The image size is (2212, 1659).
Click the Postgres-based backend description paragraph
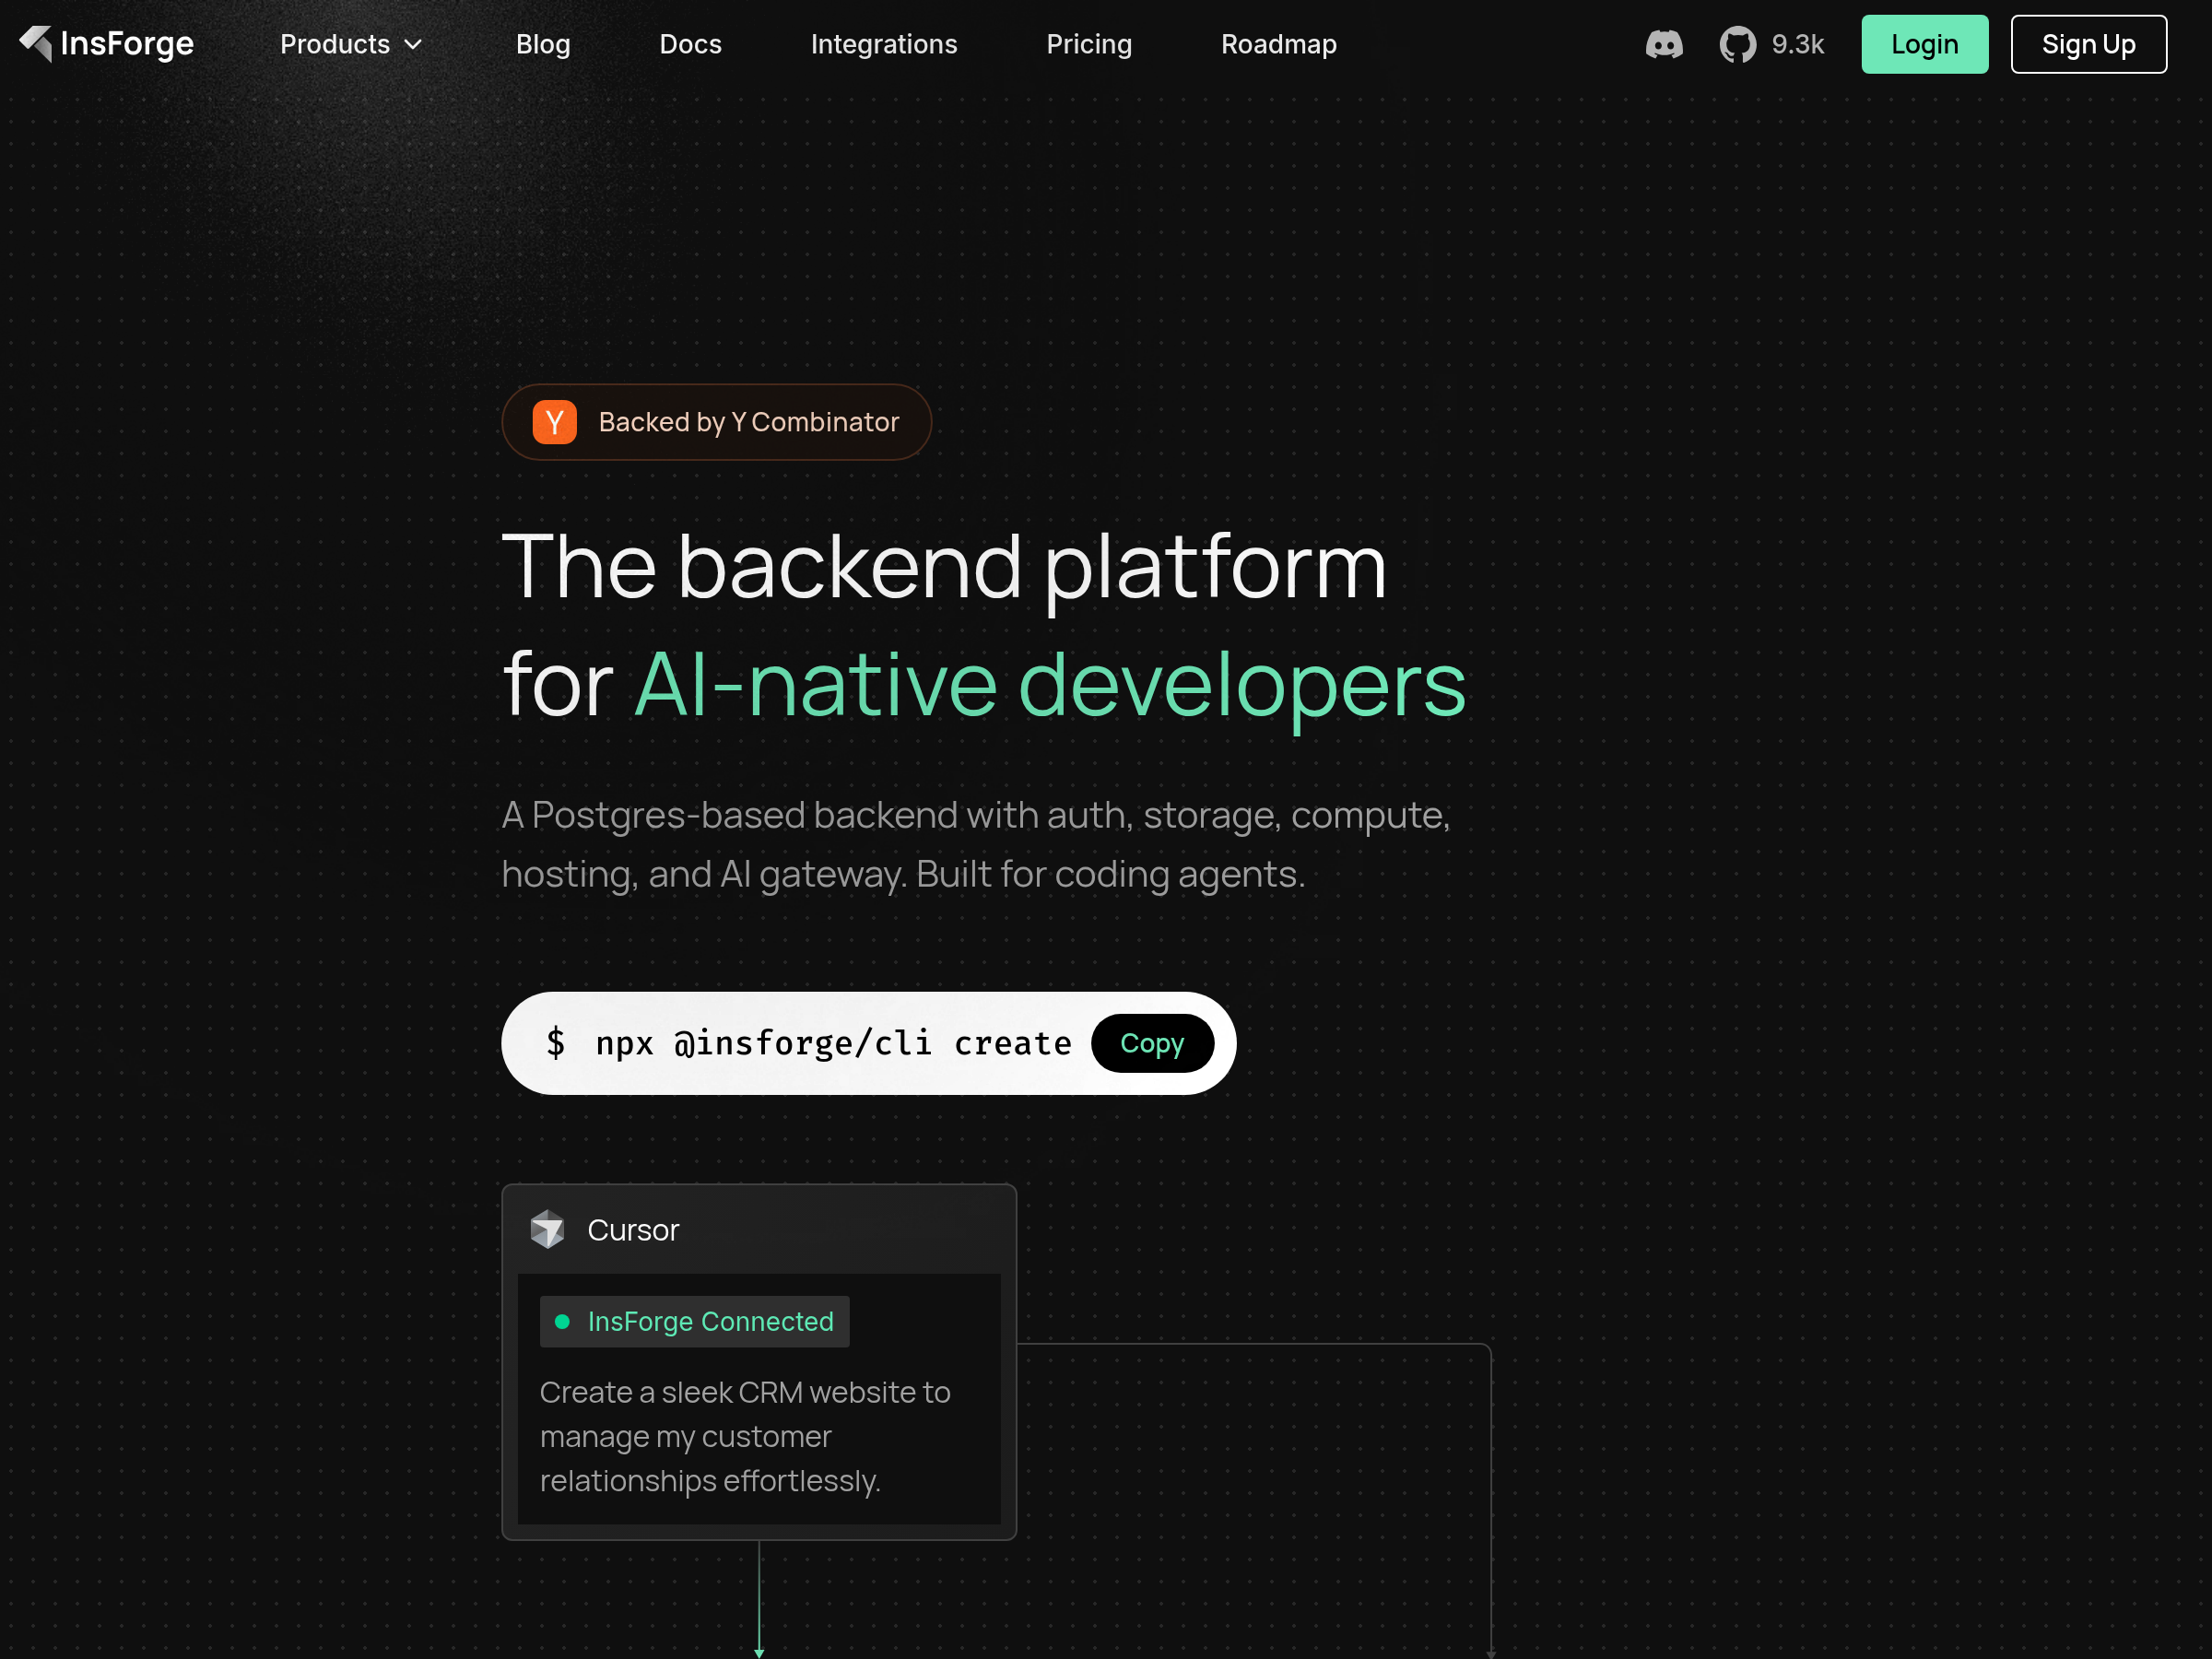[975, 844]
